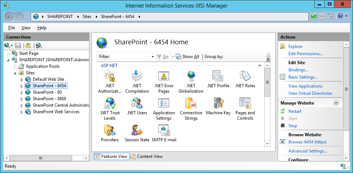353x173 pixels.
Task: Select Start Page in Connections tree
Action: pos(28,53)
